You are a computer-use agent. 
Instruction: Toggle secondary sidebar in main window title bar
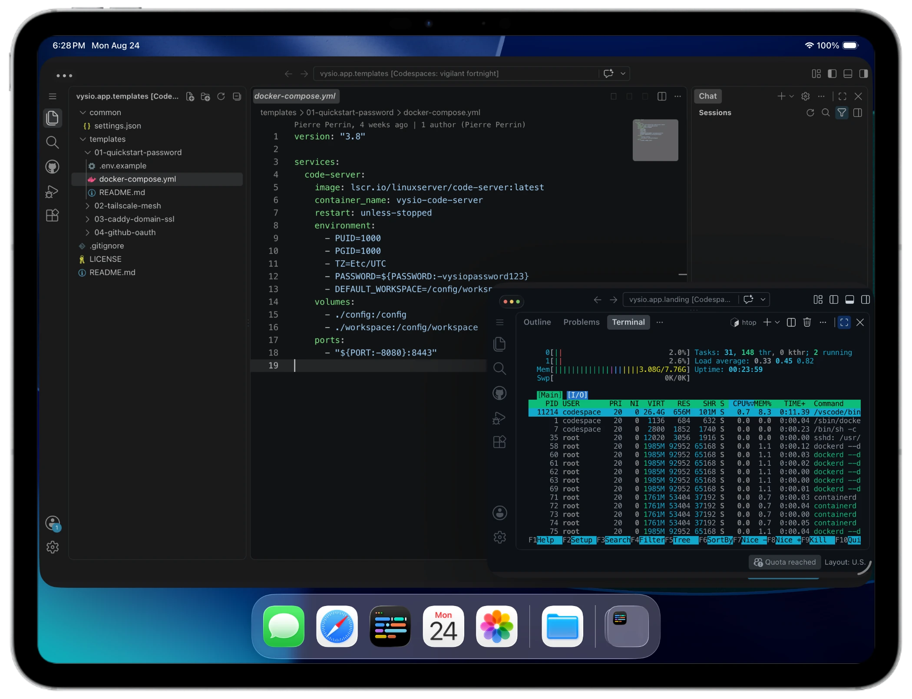tap(863, 74)
